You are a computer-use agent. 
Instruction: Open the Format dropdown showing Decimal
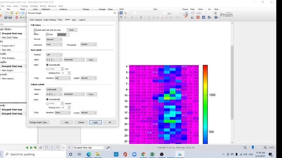54,39
